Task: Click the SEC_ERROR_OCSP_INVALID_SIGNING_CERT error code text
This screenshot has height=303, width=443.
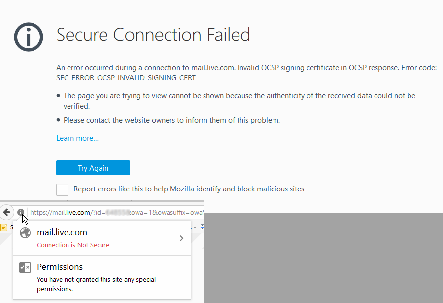Action: (x=126, y=78)
